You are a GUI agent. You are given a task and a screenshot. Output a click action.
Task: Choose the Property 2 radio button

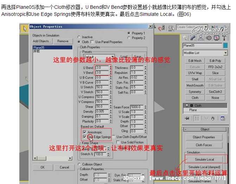pos(129,38)
